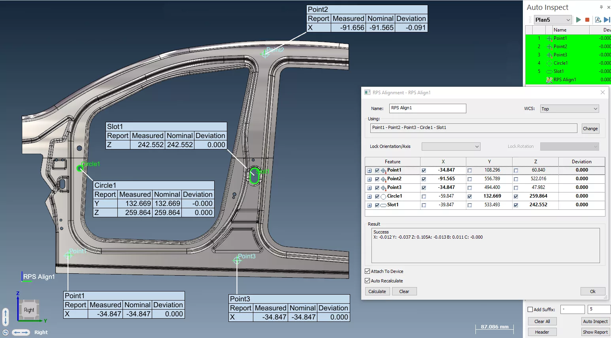Click the circular rotate view icon
This screenshot has width=611, height=338.
[6, 332]
